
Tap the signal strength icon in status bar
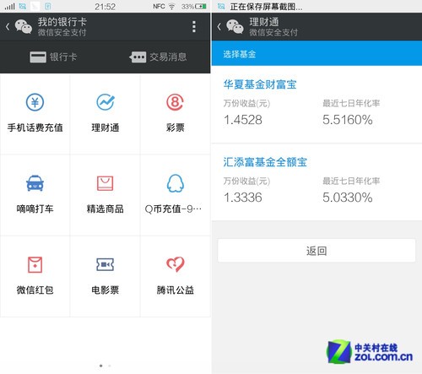click(9, 6)
